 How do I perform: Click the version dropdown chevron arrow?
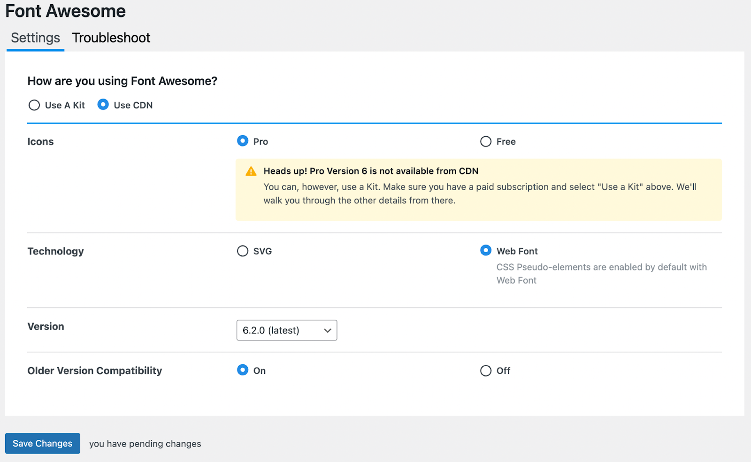328,331
